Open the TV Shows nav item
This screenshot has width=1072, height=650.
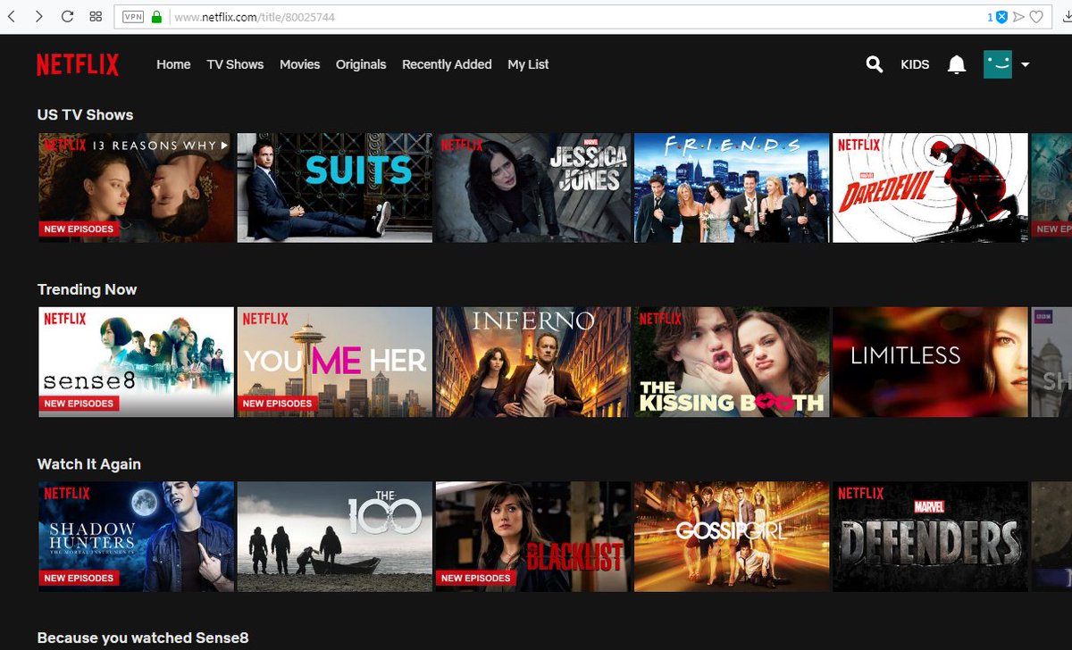(x=235, y=64)
